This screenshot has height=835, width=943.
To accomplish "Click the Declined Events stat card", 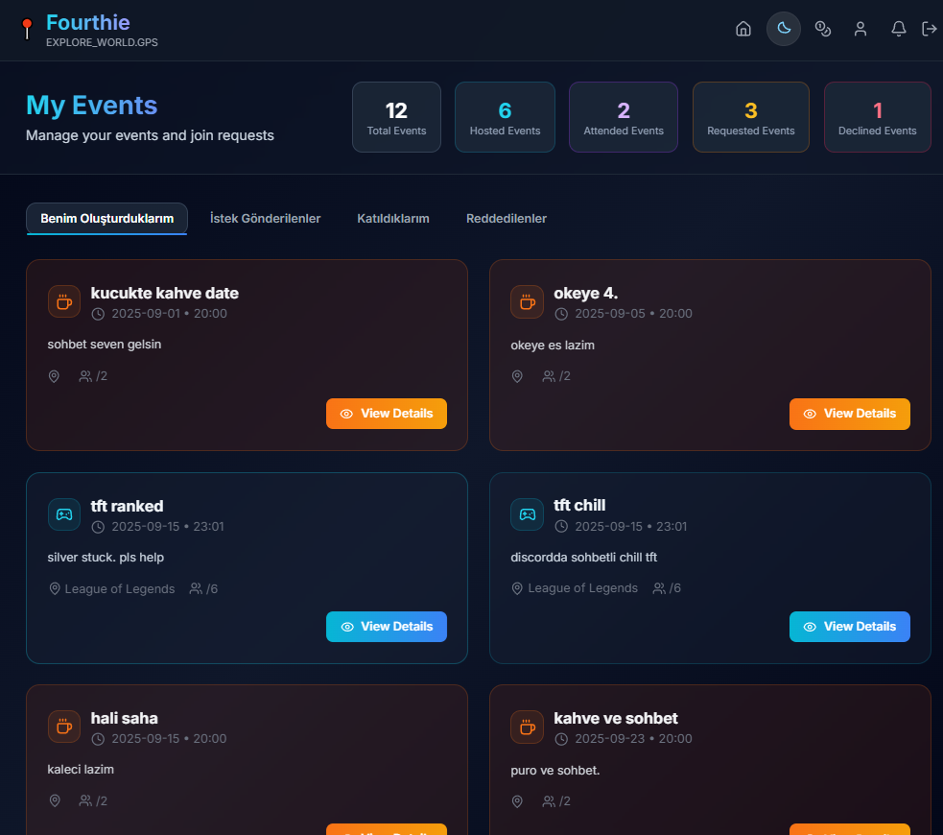I will [x=877, y=117].
